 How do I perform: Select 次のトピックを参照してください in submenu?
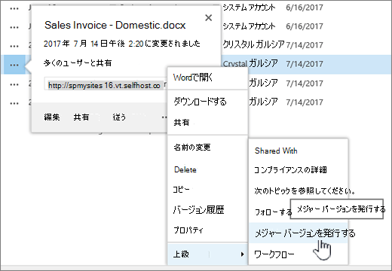tap(305, 190)
